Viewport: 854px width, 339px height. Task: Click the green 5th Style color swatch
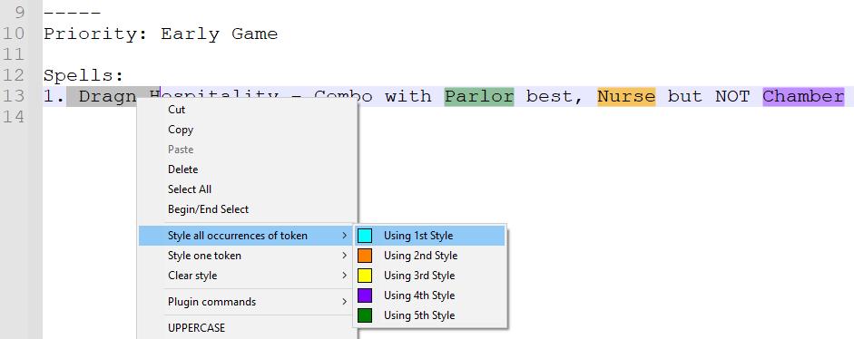coord(364,315)
